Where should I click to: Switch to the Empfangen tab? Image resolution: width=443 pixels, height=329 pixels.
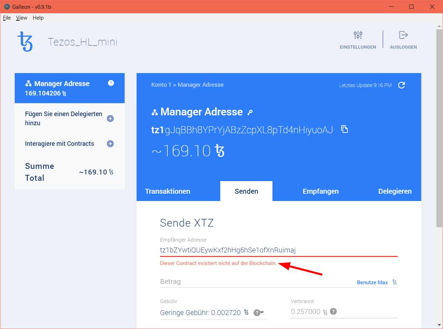tap(320, 191)
